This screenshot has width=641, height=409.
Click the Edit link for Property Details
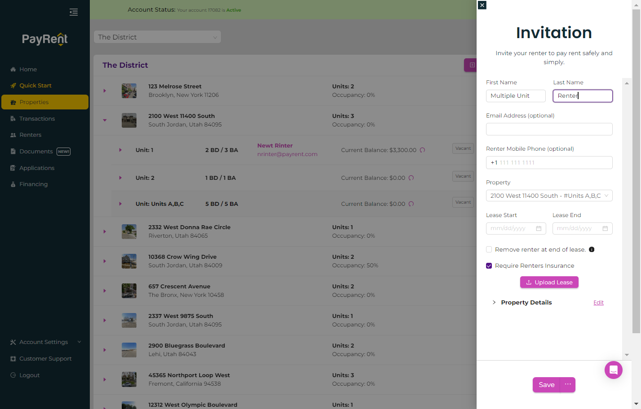tap(598, 303)
